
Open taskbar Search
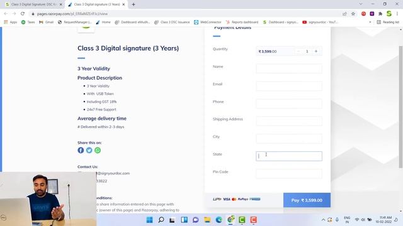(x=161, y=220)
